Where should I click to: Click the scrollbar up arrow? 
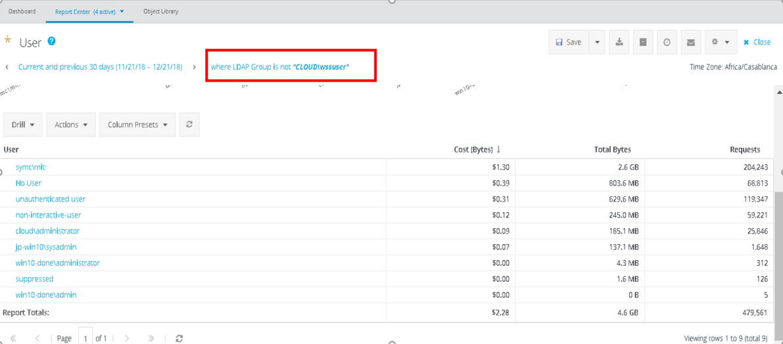[x=778, y=91]
